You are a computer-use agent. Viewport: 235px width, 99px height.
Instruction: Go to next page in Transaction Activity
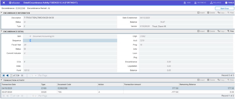pyautogui.click(x=19, y=96)
